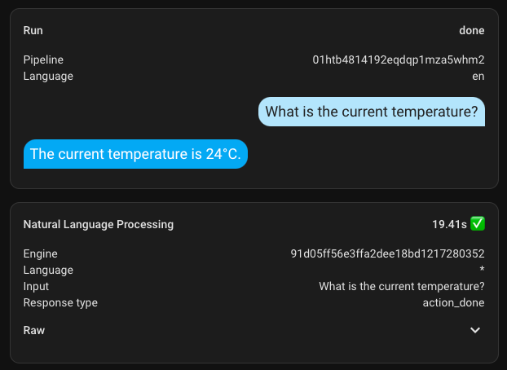This screenshot has height=370, width=507.
Task: Click the Raw label
Action: point(34,330)
